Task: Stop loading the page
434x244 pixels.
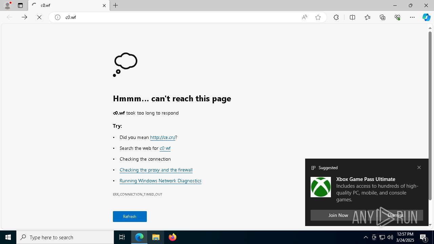Action: tap(39, 17)
